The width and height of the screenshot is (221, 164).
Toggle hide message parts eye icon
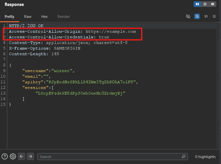188,16
